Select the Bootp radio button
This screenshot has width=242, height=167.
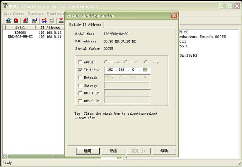(x=146, y=62)
